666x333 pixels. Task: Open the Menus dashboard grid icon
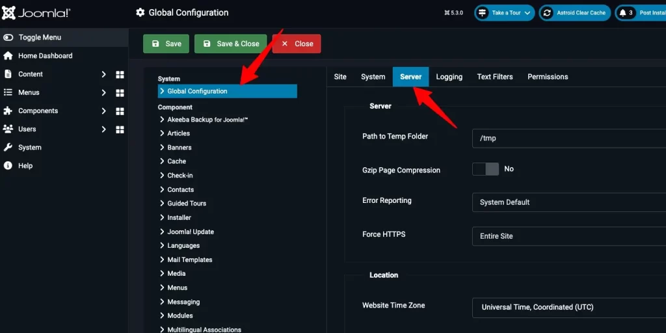pos(120,93)
